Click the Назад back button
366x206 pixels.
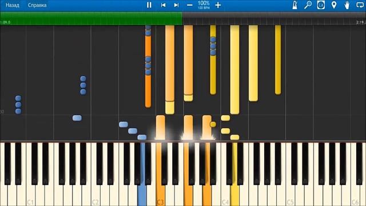[x=13, y=5]
